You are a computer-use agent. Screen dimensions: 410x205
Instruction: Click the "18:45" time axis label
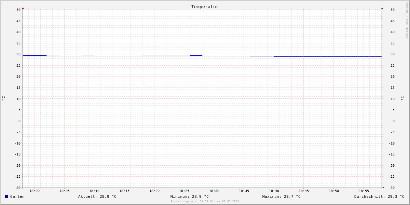(304, 191)
